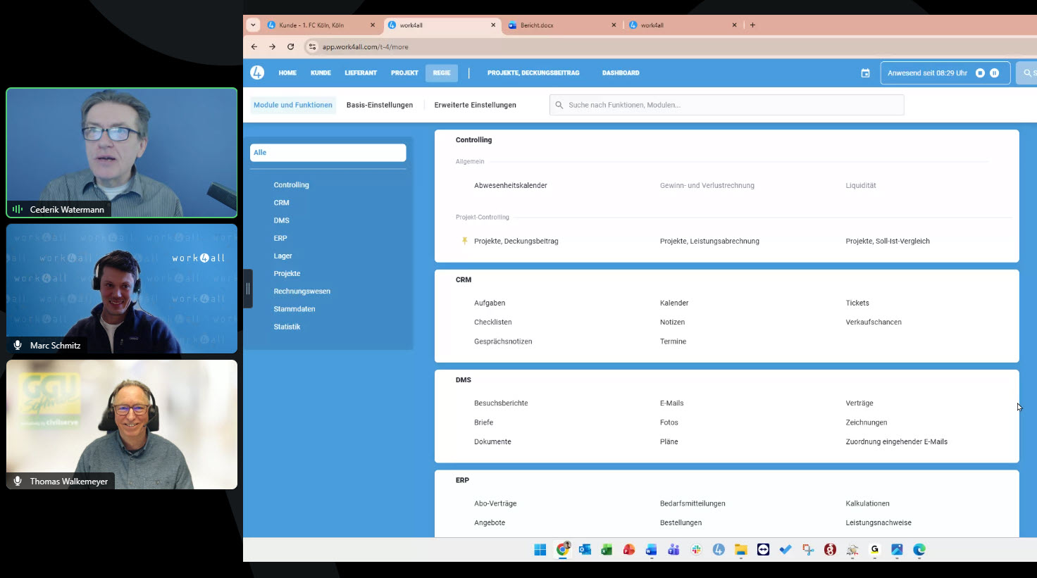This screenshot has width=1037, height=578.
Task: Open Microsoft To Do from the taskbar
Action: 785,550
